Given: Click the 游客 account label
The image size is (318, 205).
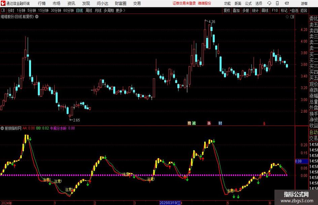Looking at the screenshot, I should coord(304,3).
